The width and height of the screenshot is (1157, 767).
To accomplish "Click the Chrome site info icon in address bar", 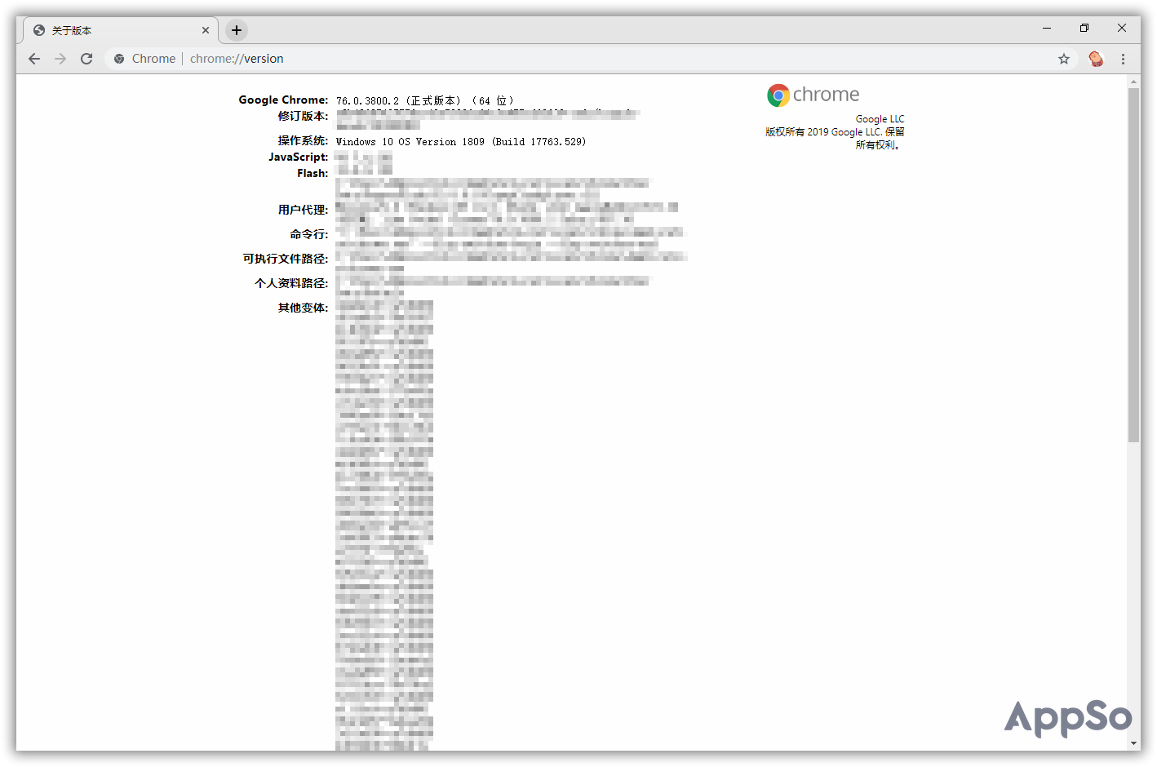I will click(119, 59).
